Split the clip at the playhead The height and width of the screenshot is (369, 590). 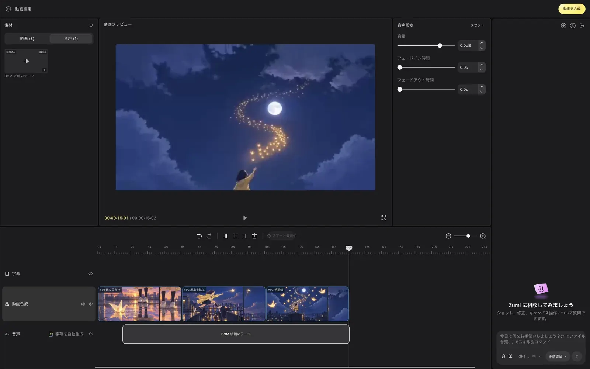click(226, 236)
